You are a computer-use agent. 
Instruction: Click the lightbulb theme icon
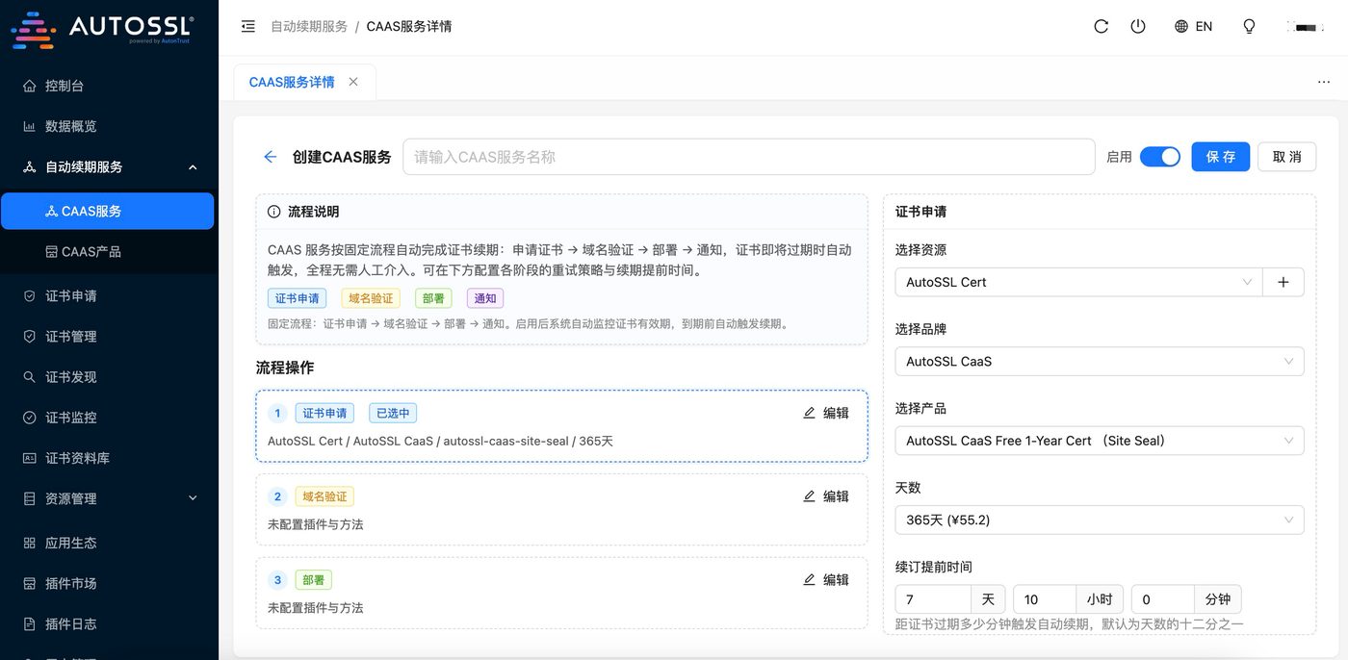[x=1249, y=27]
